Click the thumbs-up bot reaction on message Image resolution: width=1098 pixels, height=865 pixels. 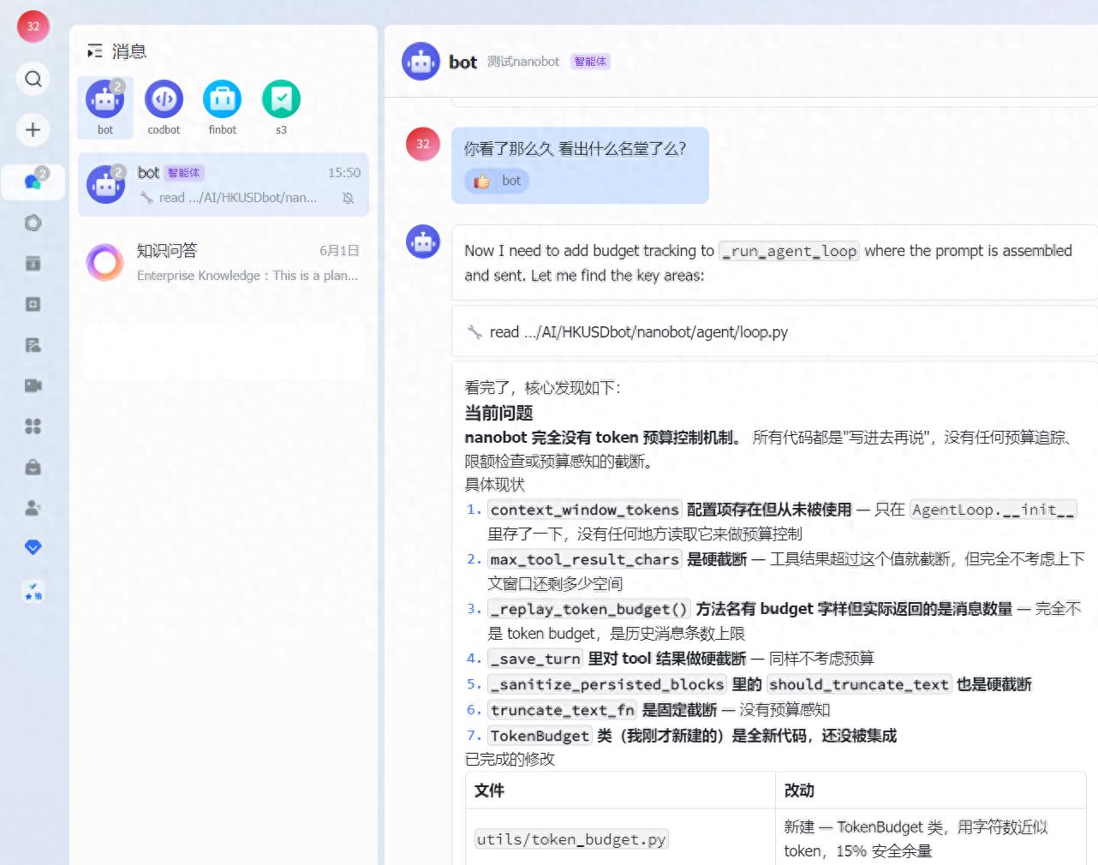tap(497, 181)
